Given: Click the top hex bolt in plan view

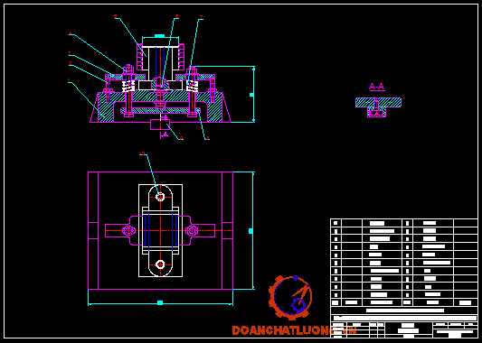Looking at the screenshot, I should [160, 197].
